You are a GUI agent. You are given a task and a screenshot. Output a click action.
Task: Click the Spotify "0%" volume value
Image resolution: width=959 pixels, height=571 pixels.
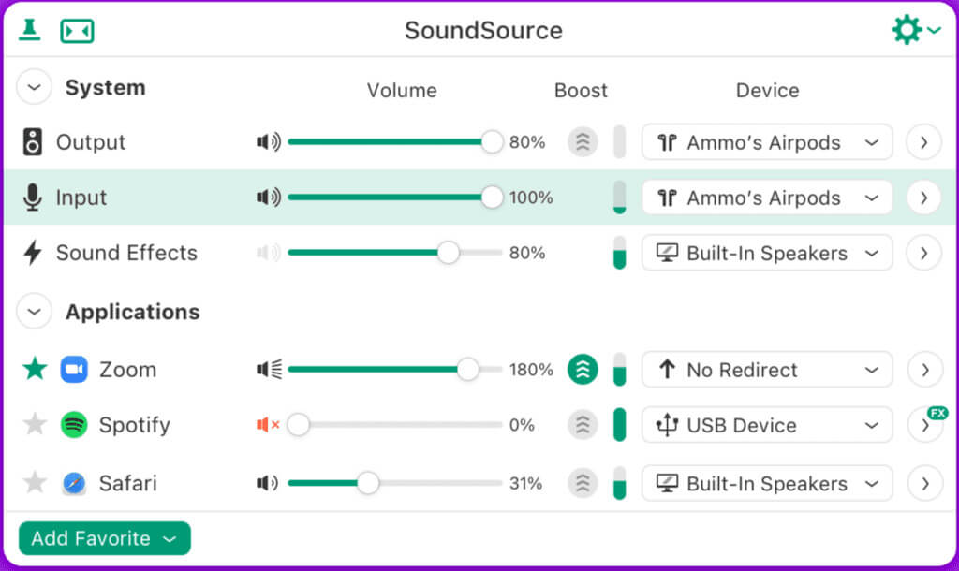click(x=522, y=424)
